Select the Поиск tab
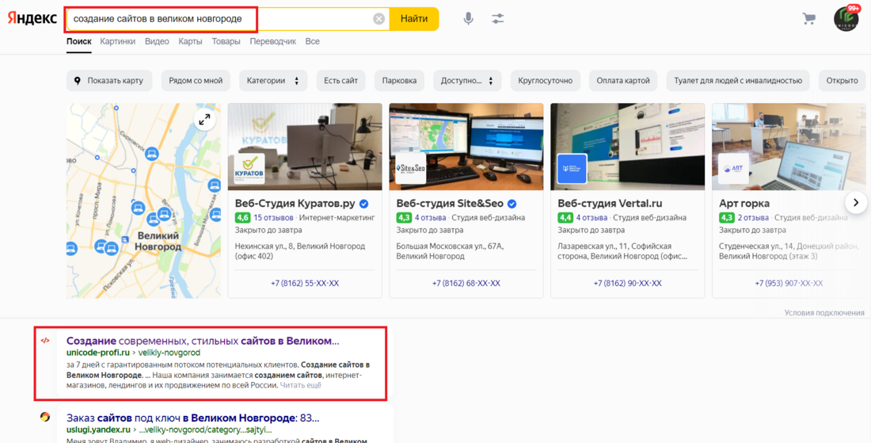 (79, 42)
